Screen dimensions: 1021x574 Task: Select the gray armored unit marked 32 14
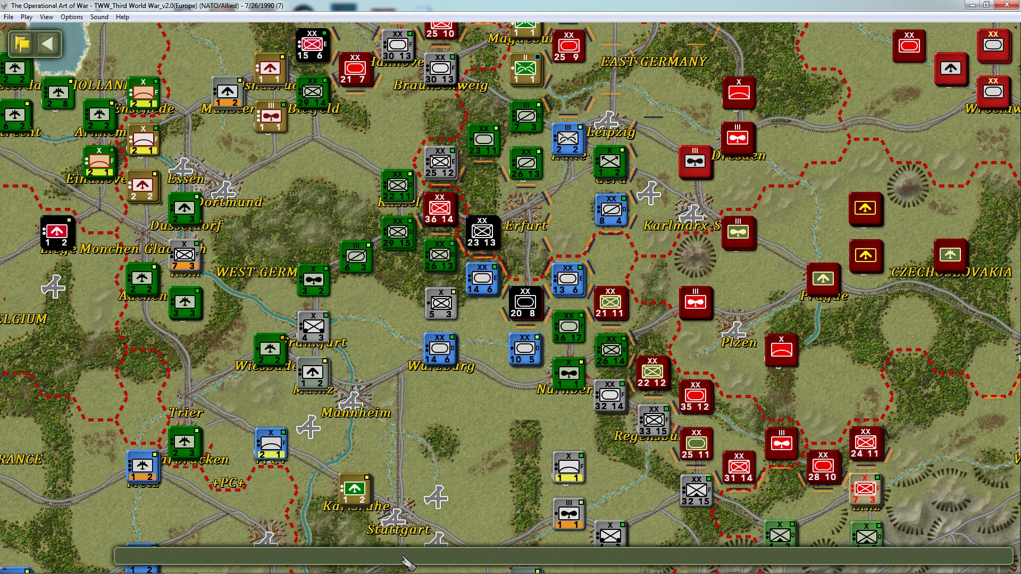click(610, 395)
